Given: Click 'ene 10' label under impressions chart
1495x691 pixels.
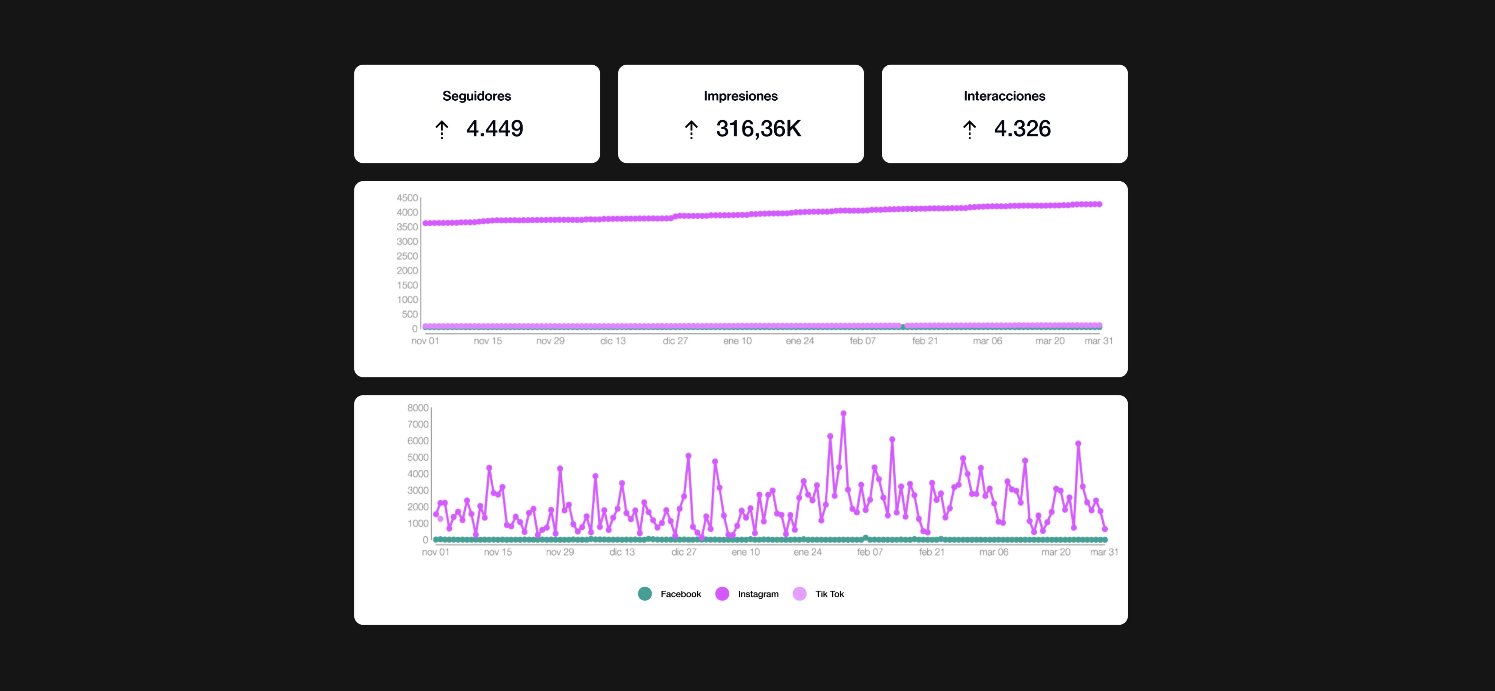Looking at the screenshot, I should pyautogui.click(x=745, y=552).
